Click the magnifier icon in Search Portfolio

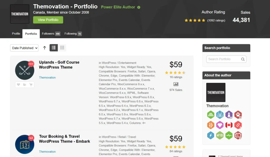pyautogui.click(x=243, y=59)
